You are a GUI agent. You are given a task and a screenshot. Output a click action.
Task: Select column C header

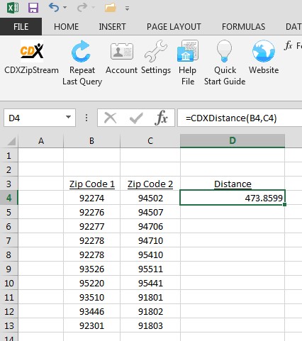click(150, 141)
